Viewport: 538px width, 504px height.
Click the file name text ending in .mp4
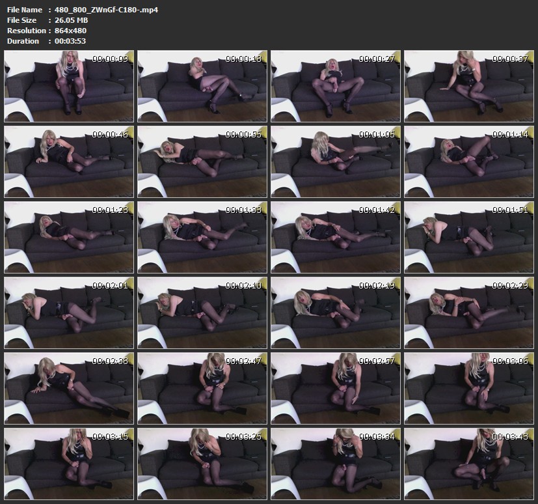[106, 10]
